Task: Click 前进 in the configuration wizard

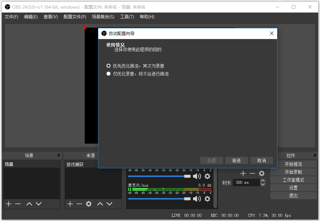Action: pos(236,160)
